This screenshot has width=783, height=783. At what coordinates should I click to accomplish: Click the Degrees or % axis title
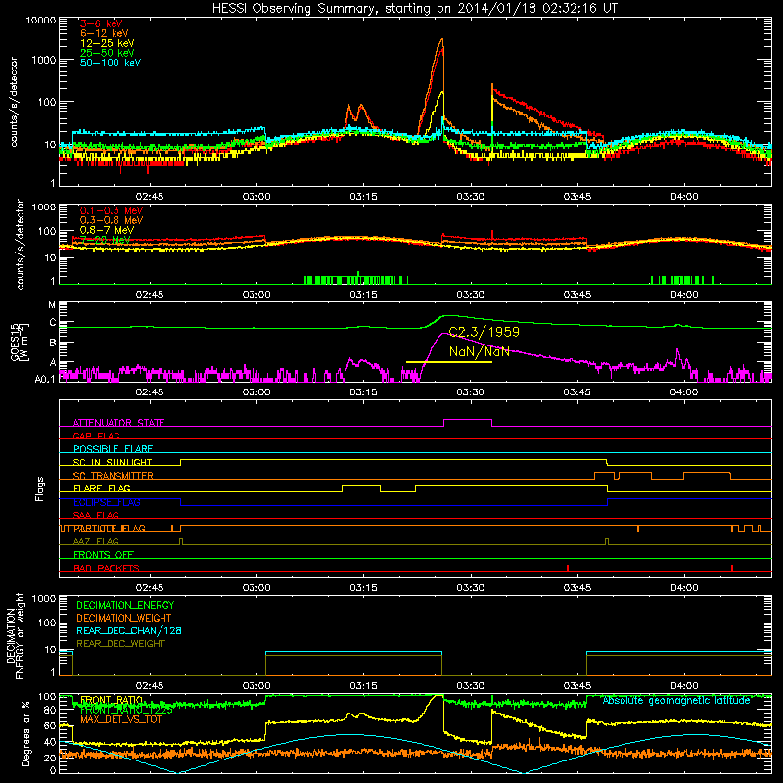[25, 734]
